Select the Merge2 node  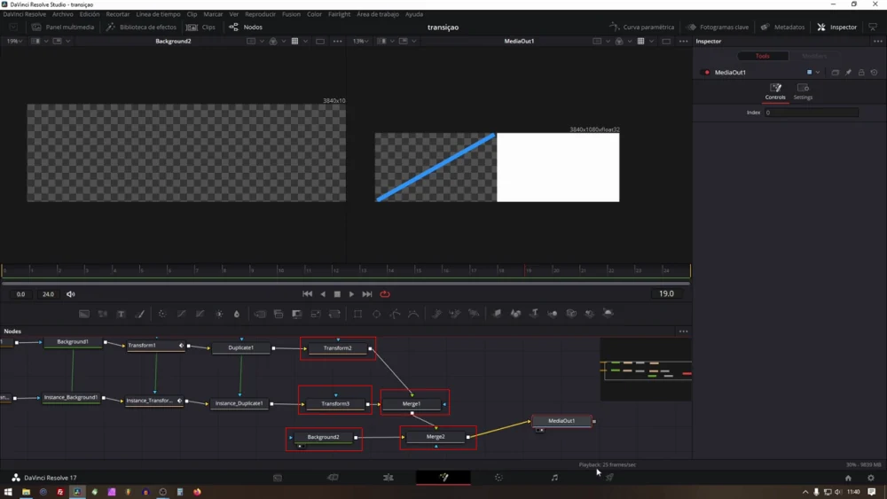click(436, 437)
